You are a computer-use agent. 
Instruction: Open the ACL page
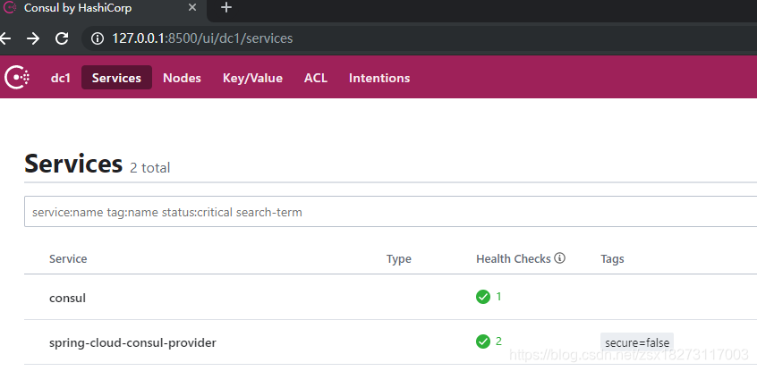316,78
